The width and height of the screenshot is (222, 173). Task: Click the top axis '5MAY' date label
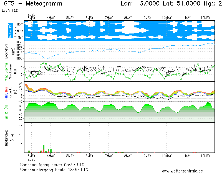point(70,18)
